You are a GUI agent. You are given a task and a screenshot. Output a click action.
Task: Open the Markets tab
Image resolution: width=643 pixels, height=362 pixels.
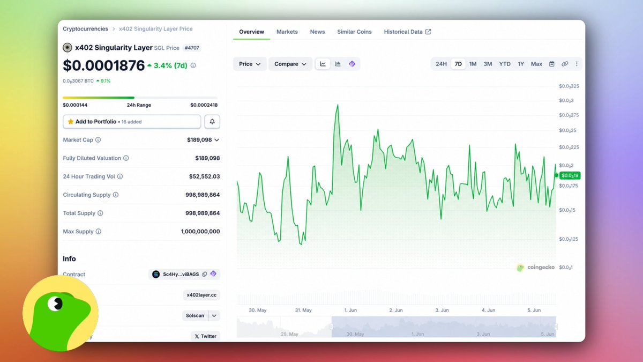[x=287, y=32]
